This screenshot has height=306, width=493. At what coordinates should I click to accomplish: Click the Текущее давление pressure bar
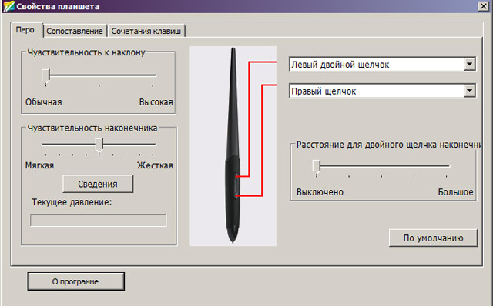(98, 220)
